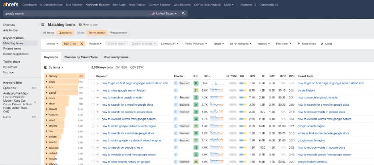The width and height of the screenshot is (374, 165).
Task: Add 'how to clear google search history' via plus icon
Action: (x=98, y=90)
